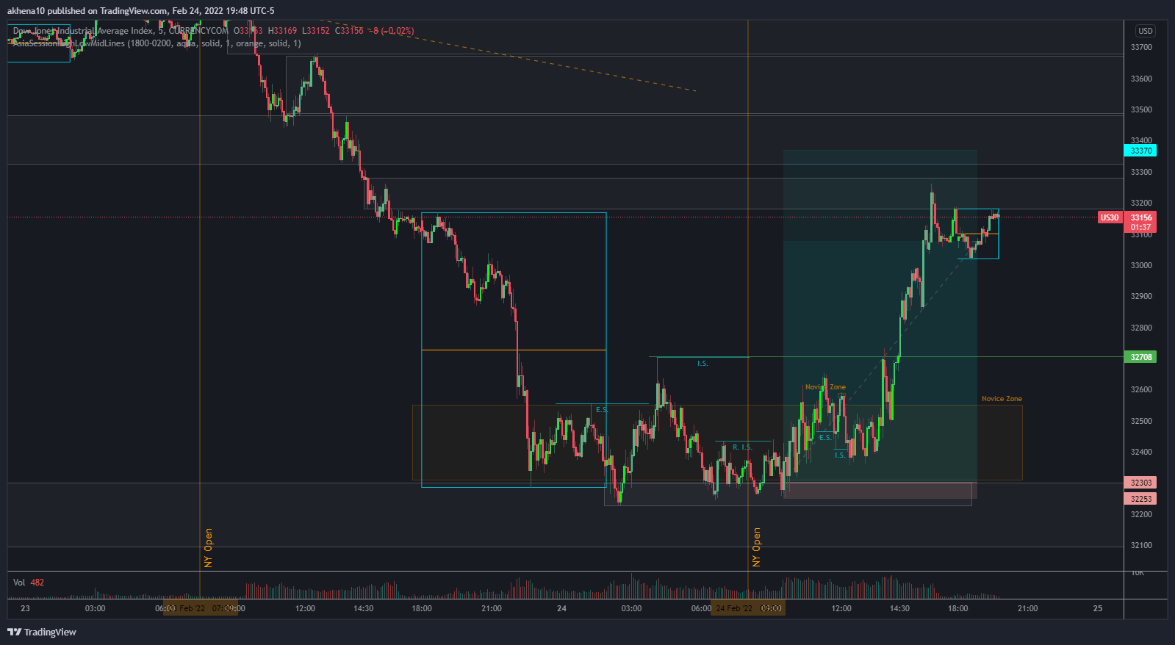
Task: Click the 33600 price axis value
Action: pyautogui.click(x=1141, y=79)
